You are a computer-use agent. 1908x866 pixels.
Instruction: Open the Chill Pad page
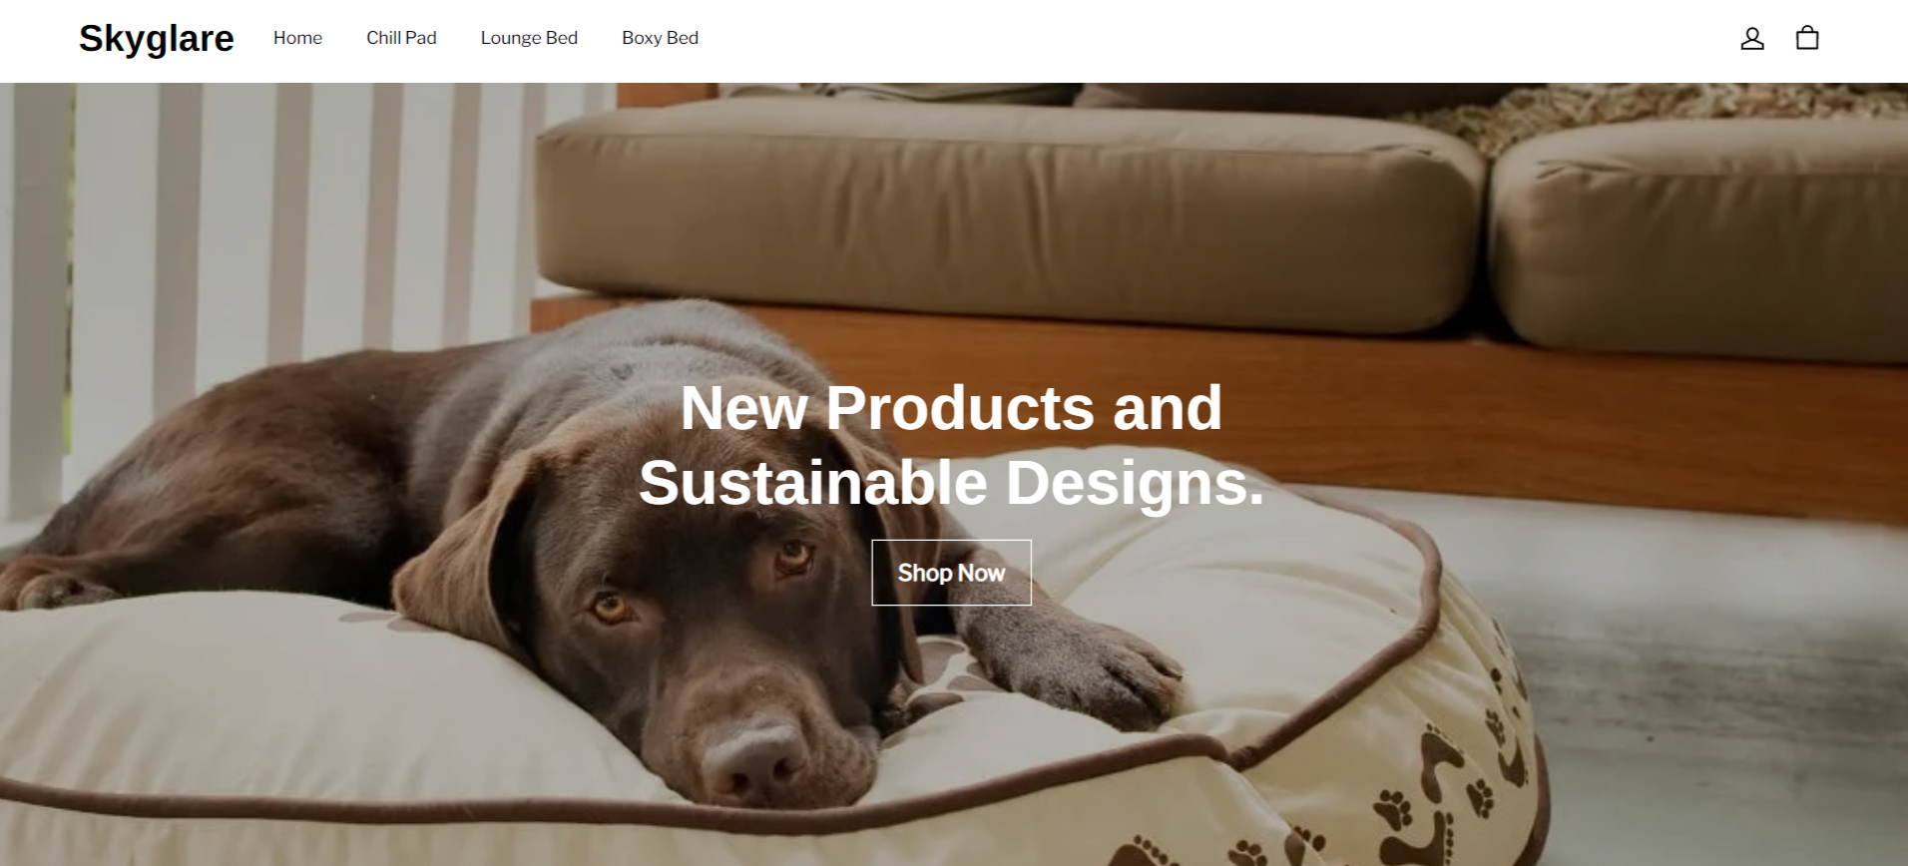(401, 38)
